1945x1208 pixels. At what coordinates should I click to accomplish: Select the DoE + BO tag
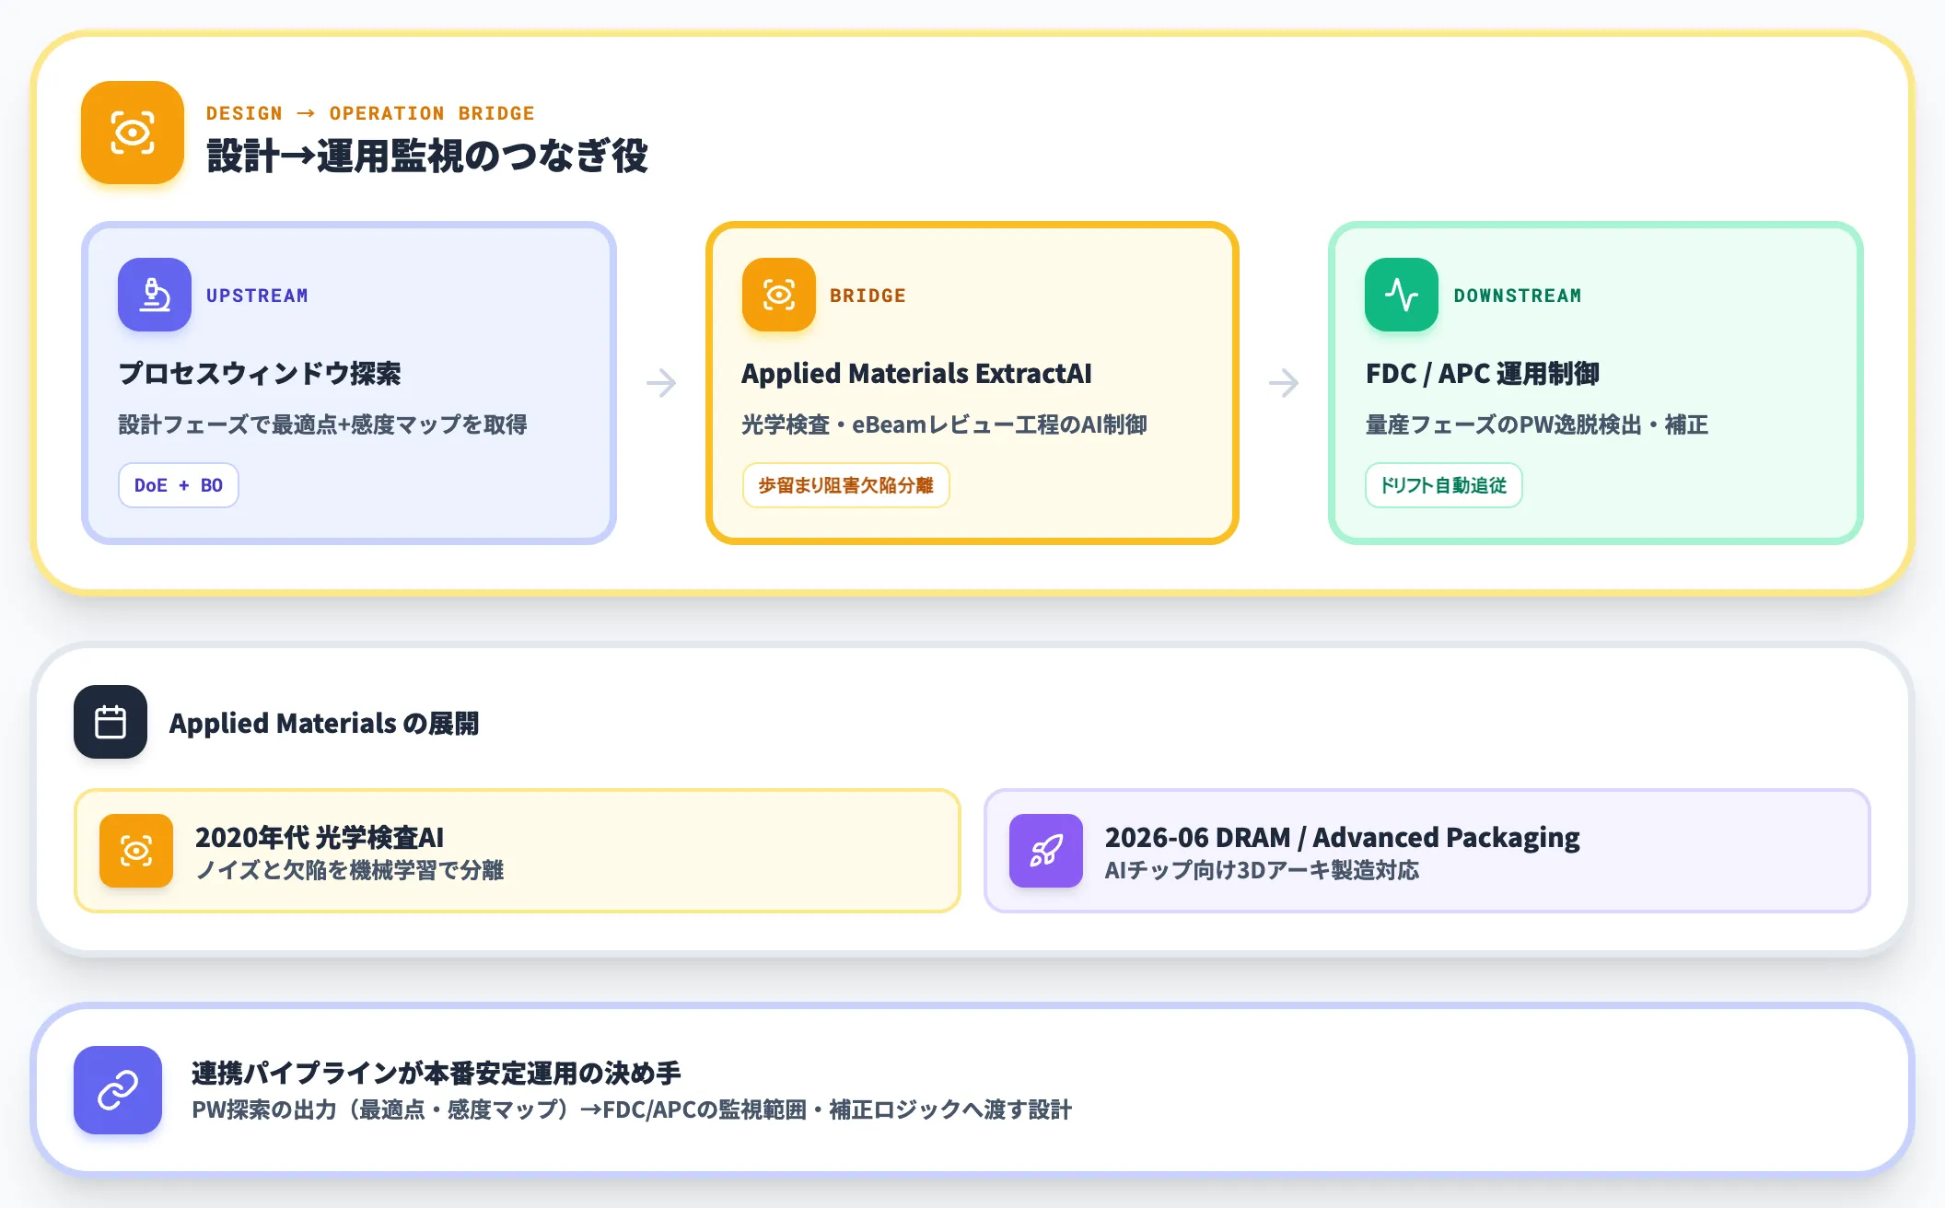click(x=179, y=485)
